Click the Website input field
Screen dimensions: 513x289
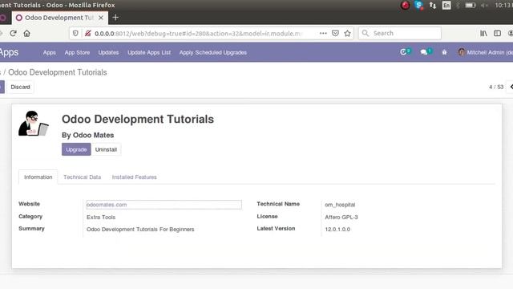pyautogui.click(x=164, y=205)
